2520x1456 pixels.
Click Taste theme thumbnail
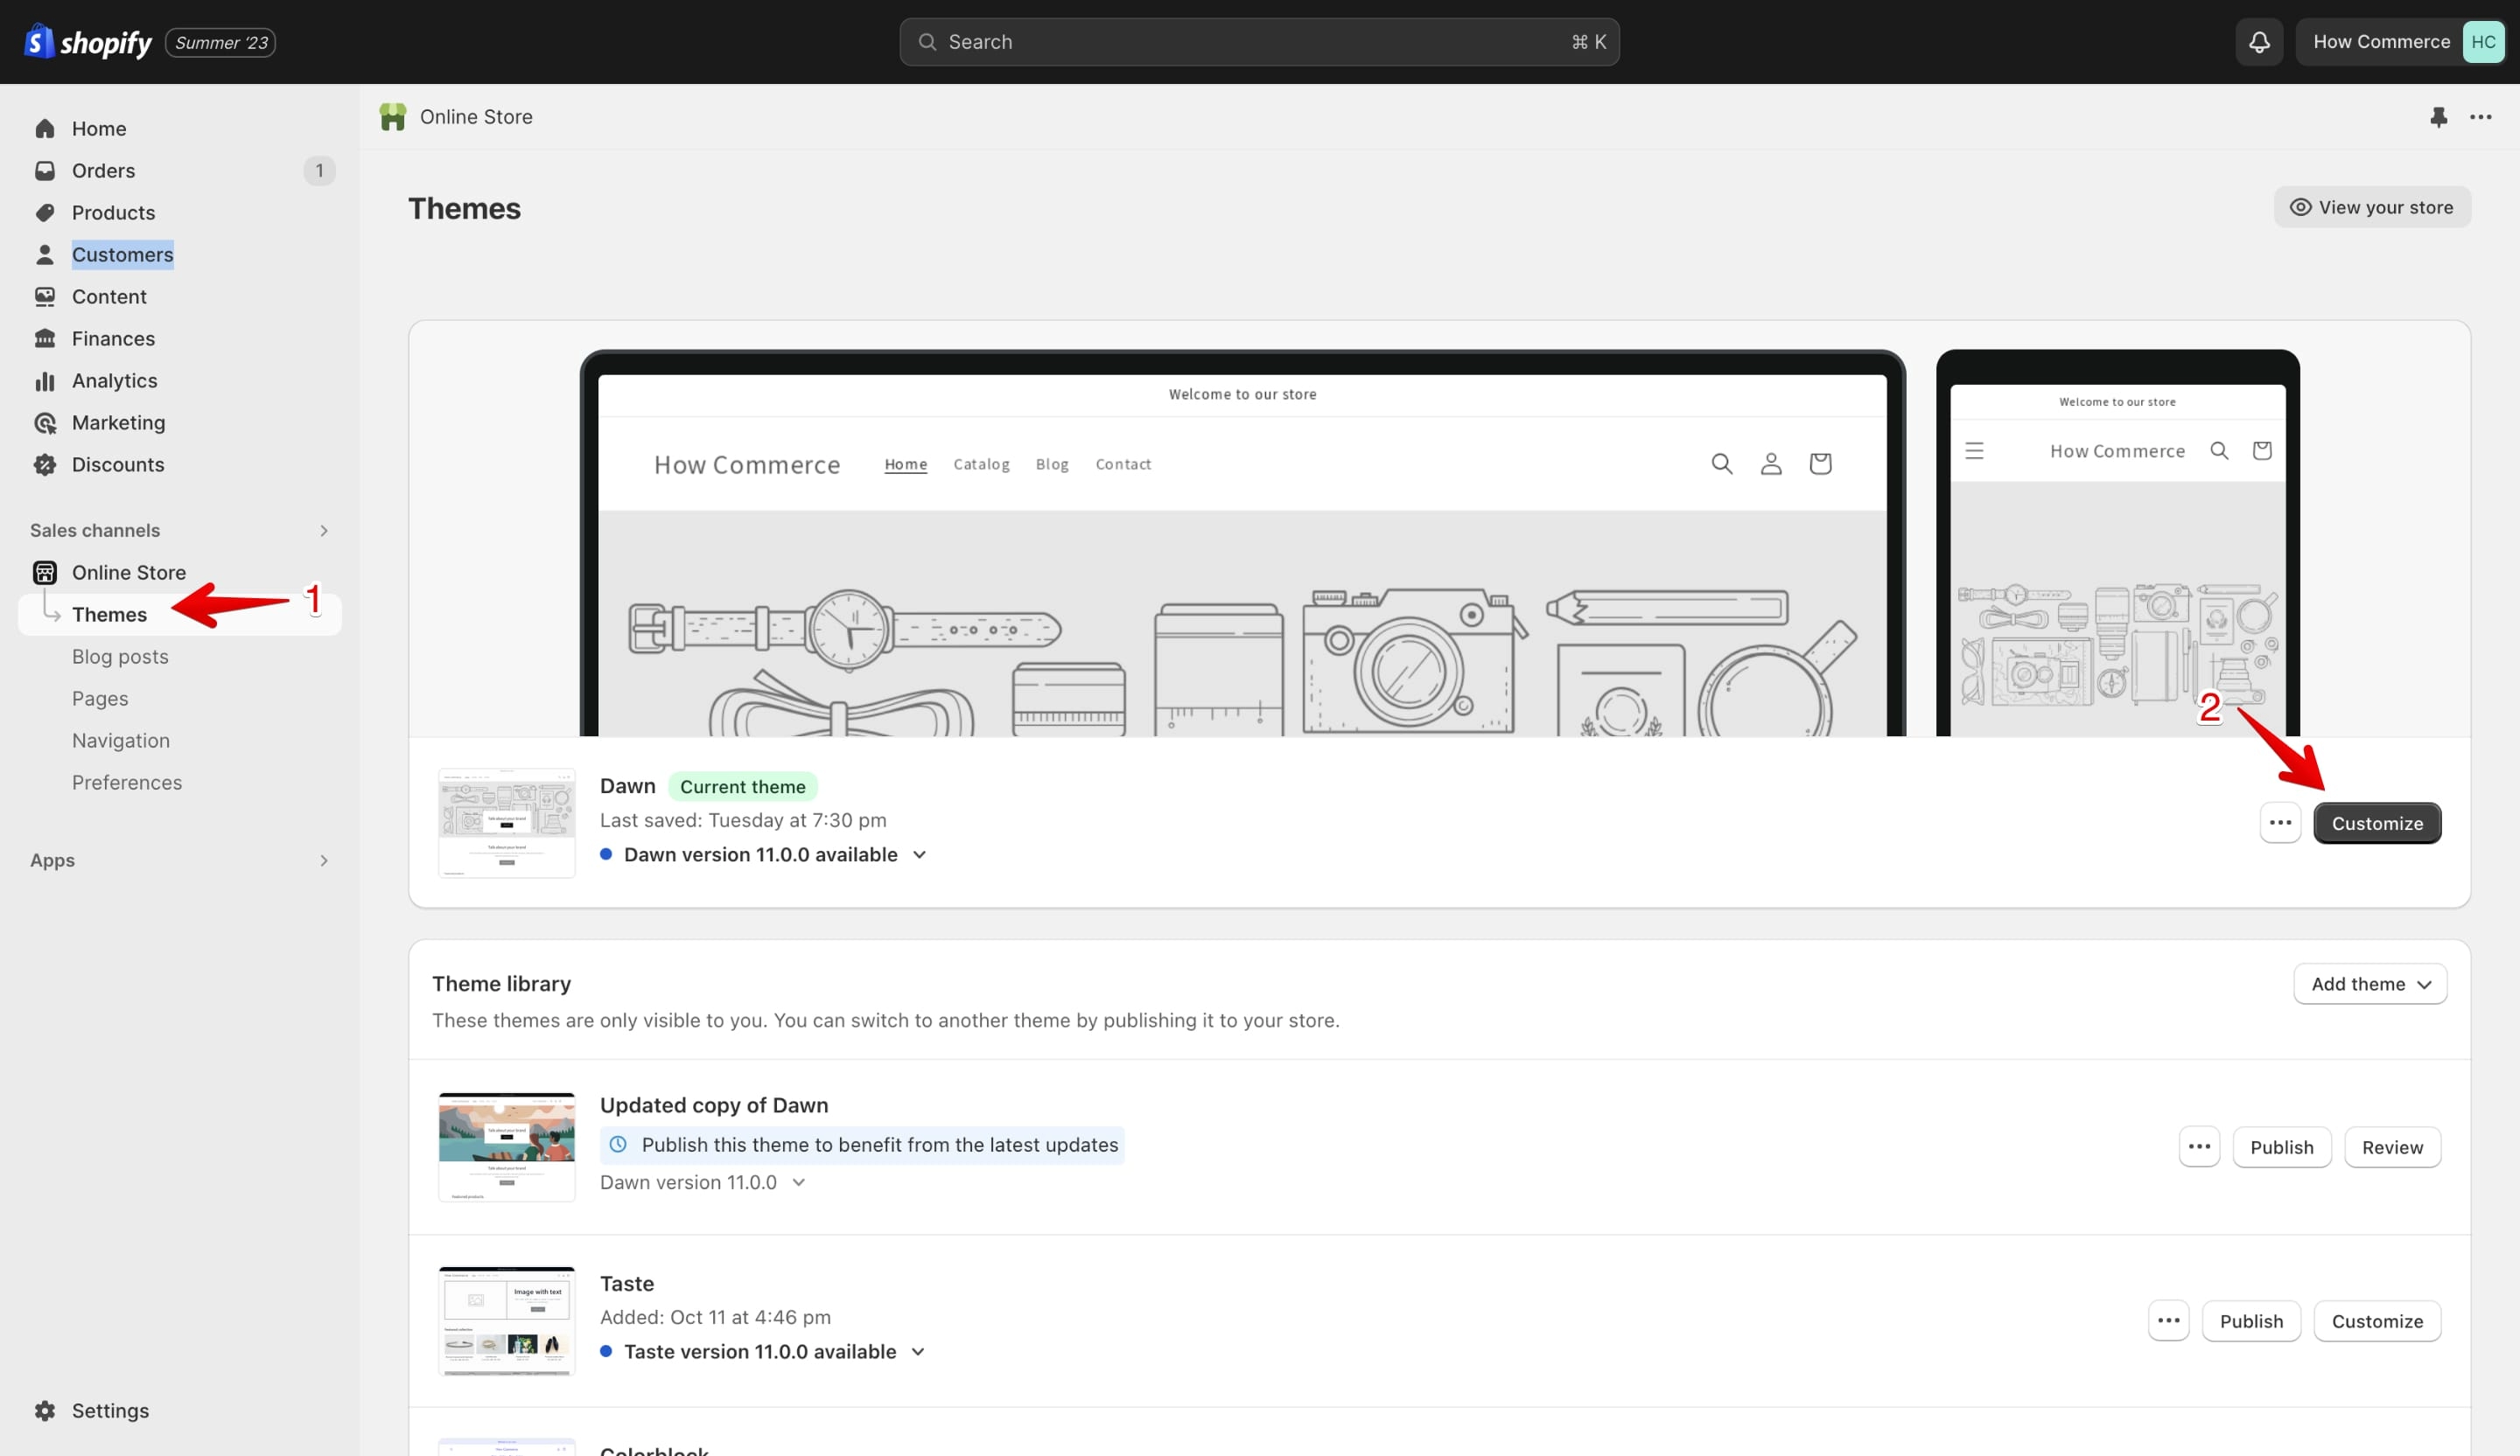tap(507, 1321)
